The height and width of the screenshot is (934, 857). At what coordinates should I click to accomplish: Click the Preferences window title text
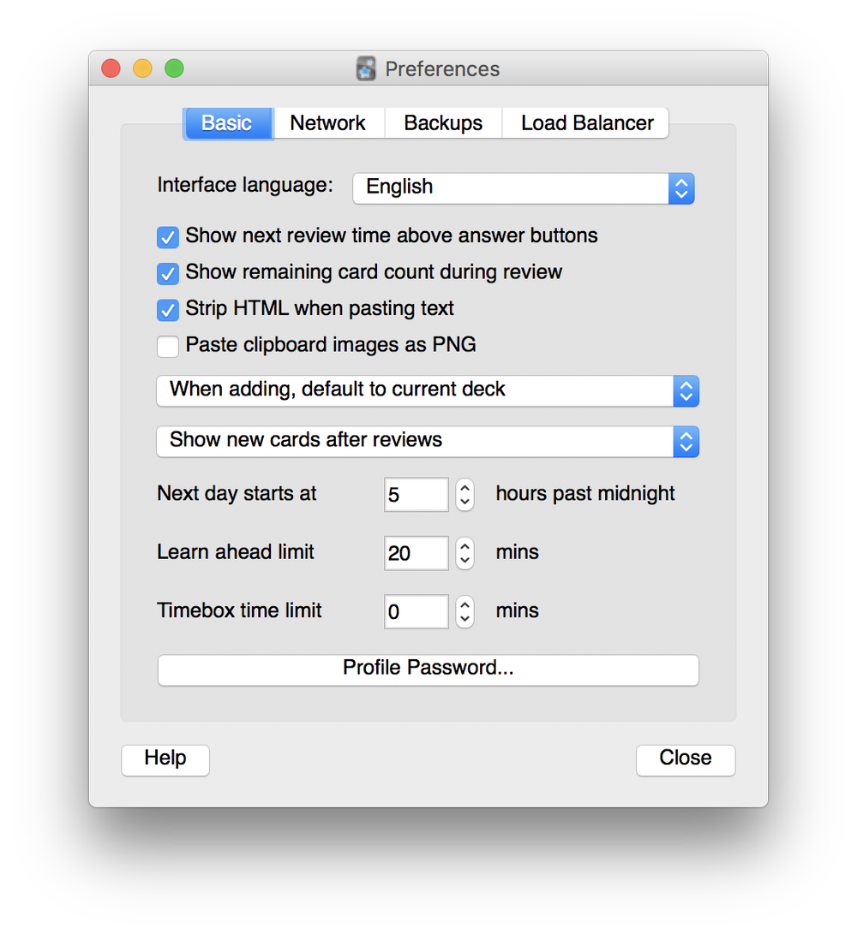pos(442,69)
